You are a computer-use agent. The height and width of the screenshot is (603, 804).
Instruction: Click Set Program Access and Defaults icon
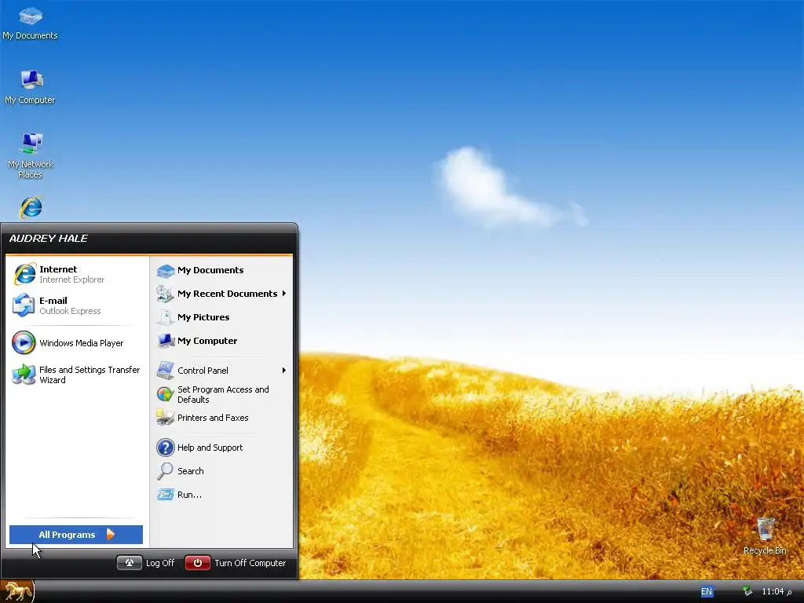(165, 394)
